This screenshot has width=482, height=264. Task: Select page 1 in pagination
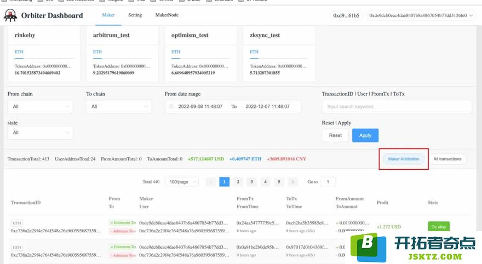(225, 182)
